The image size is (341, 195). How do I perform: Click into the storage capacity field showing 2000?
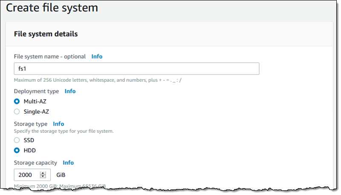pyautogui.click(x=32, y=175)
